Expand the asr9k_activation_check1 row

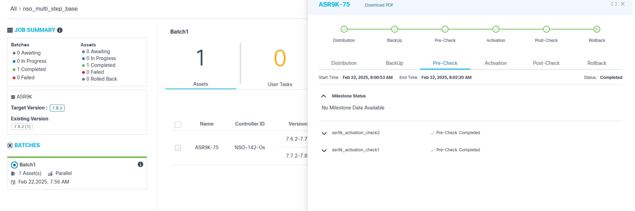(x=324, y=151)
